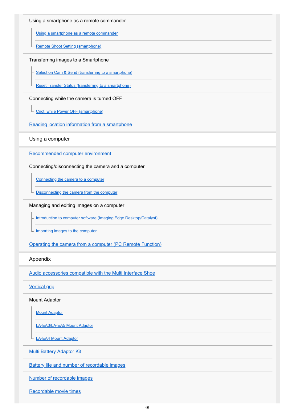Open Cnct. while Power OFF (smartphone)

(70, 112)
